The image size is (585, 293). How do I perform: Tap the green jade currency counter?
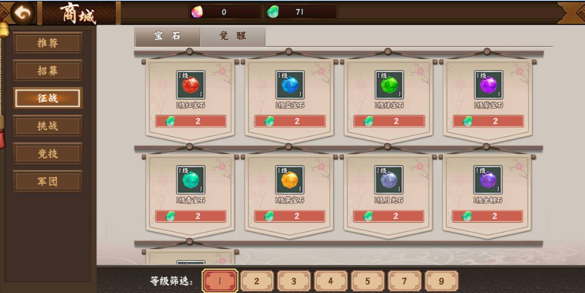(x=301, y=12)
